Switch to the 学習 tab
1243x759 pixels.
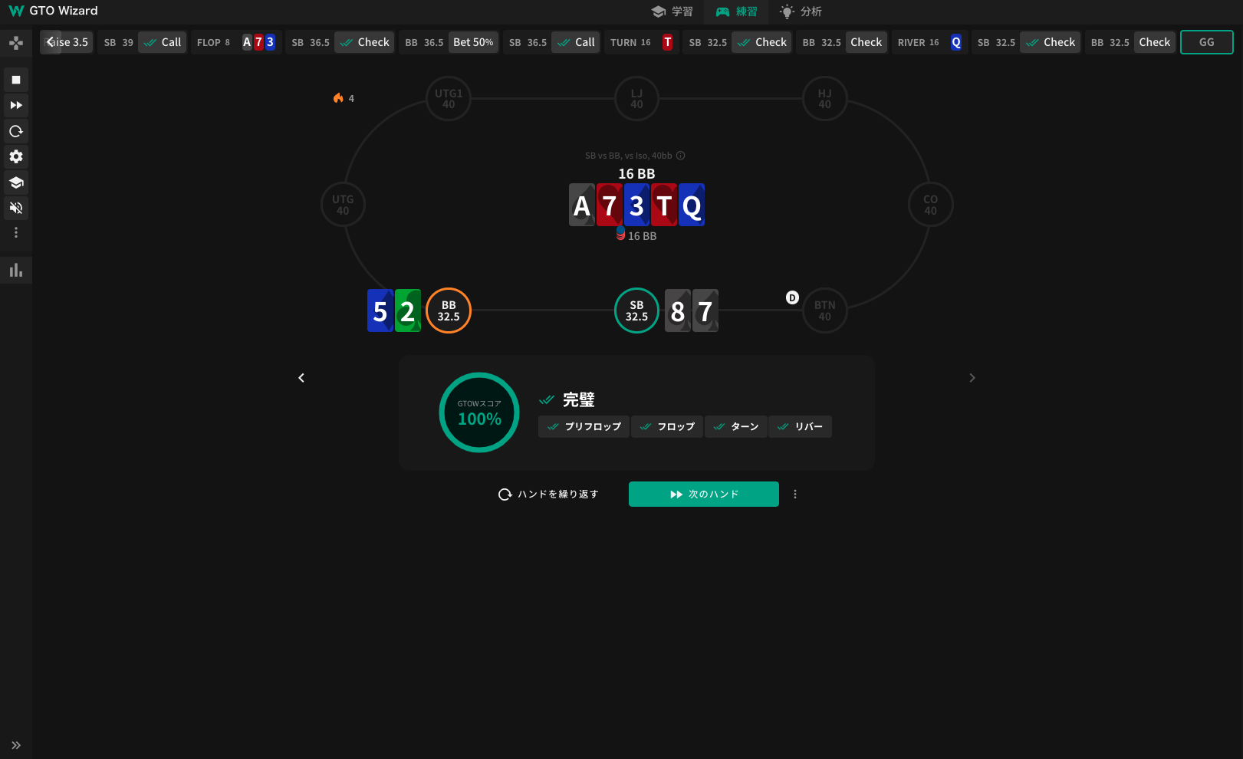click(672, 11)
